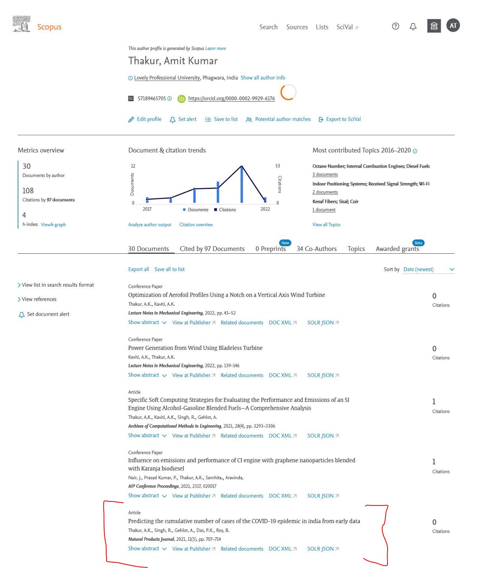Viewport: 477px width, 571px height.
Task: Open the Awarded grants tab
Action: (x=397, y=249)
